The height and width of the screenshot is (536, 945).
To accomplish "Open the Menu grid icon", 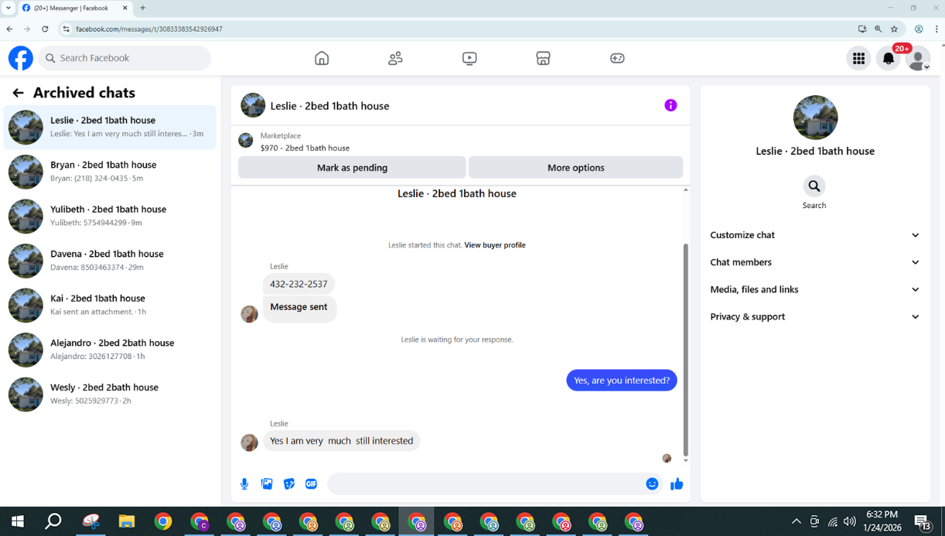I will (x=858, y=58).
